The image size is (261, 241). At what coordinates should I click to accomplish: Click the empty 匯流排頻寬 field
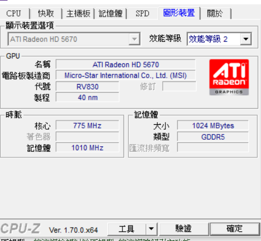pyautogui.click(x=213, y=148)
